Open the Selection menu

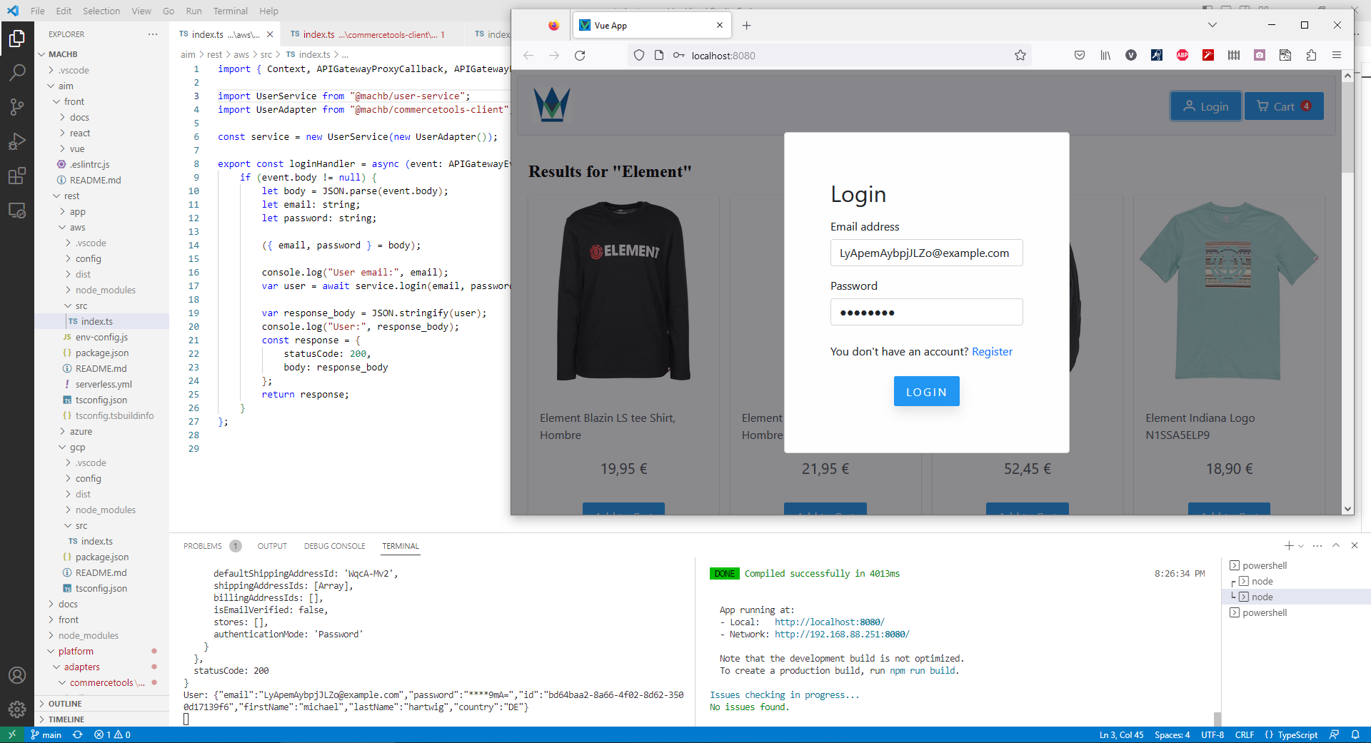[x=101, y=11]
